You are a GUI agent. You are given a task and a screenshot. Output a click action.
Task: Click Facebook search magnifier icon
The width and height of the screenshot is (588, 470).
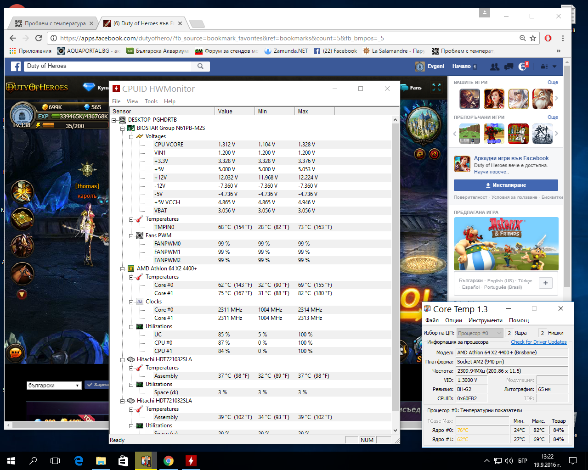coord(200,66)
